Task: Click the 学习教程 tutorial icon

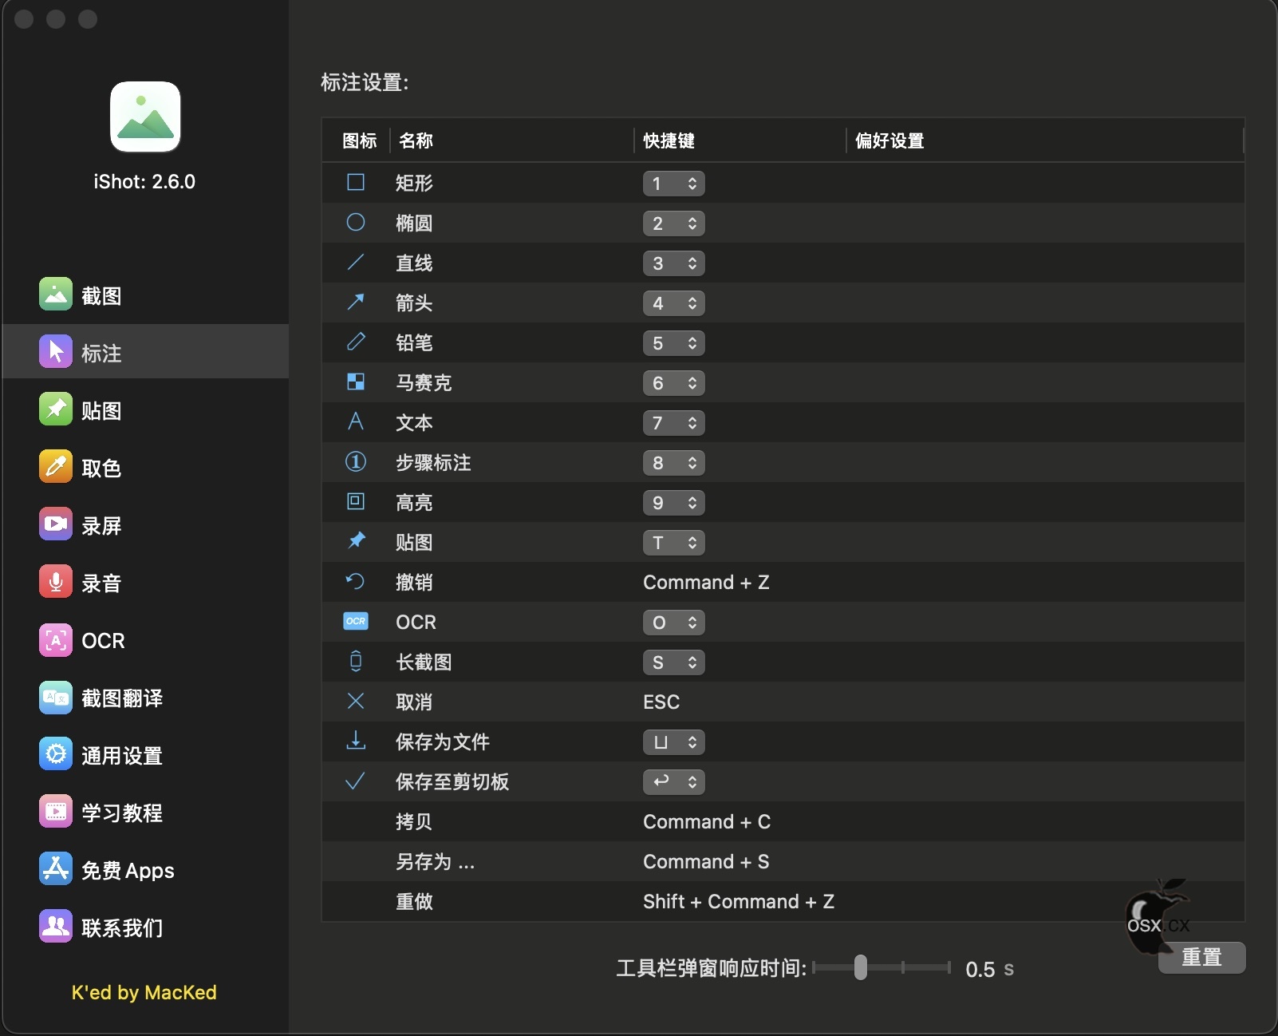Action: click(55, 813)
